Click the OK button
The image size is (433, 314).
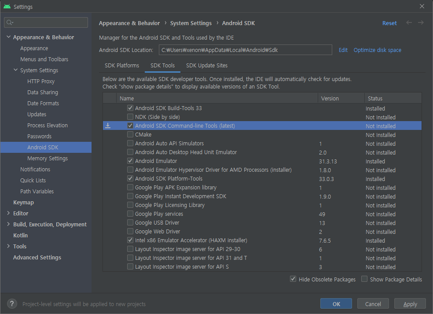[x=336, y=304]
